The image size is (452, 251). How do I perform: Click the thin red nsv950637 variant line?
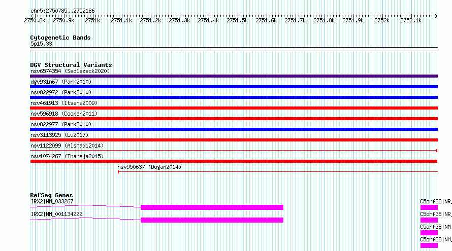[278, 172]
